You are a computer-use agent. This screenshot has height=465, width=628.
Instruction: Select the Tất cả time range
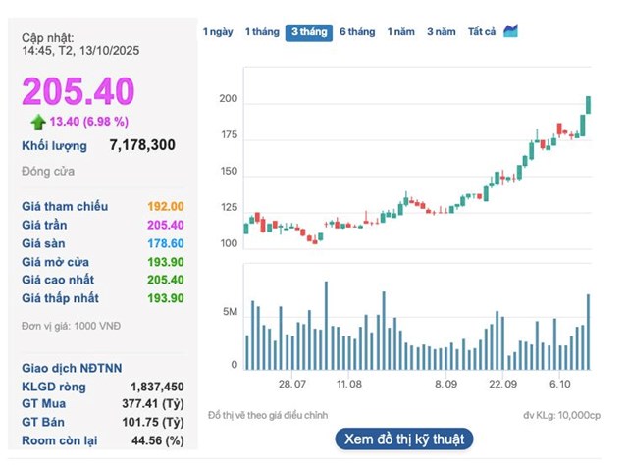[482, 32]
